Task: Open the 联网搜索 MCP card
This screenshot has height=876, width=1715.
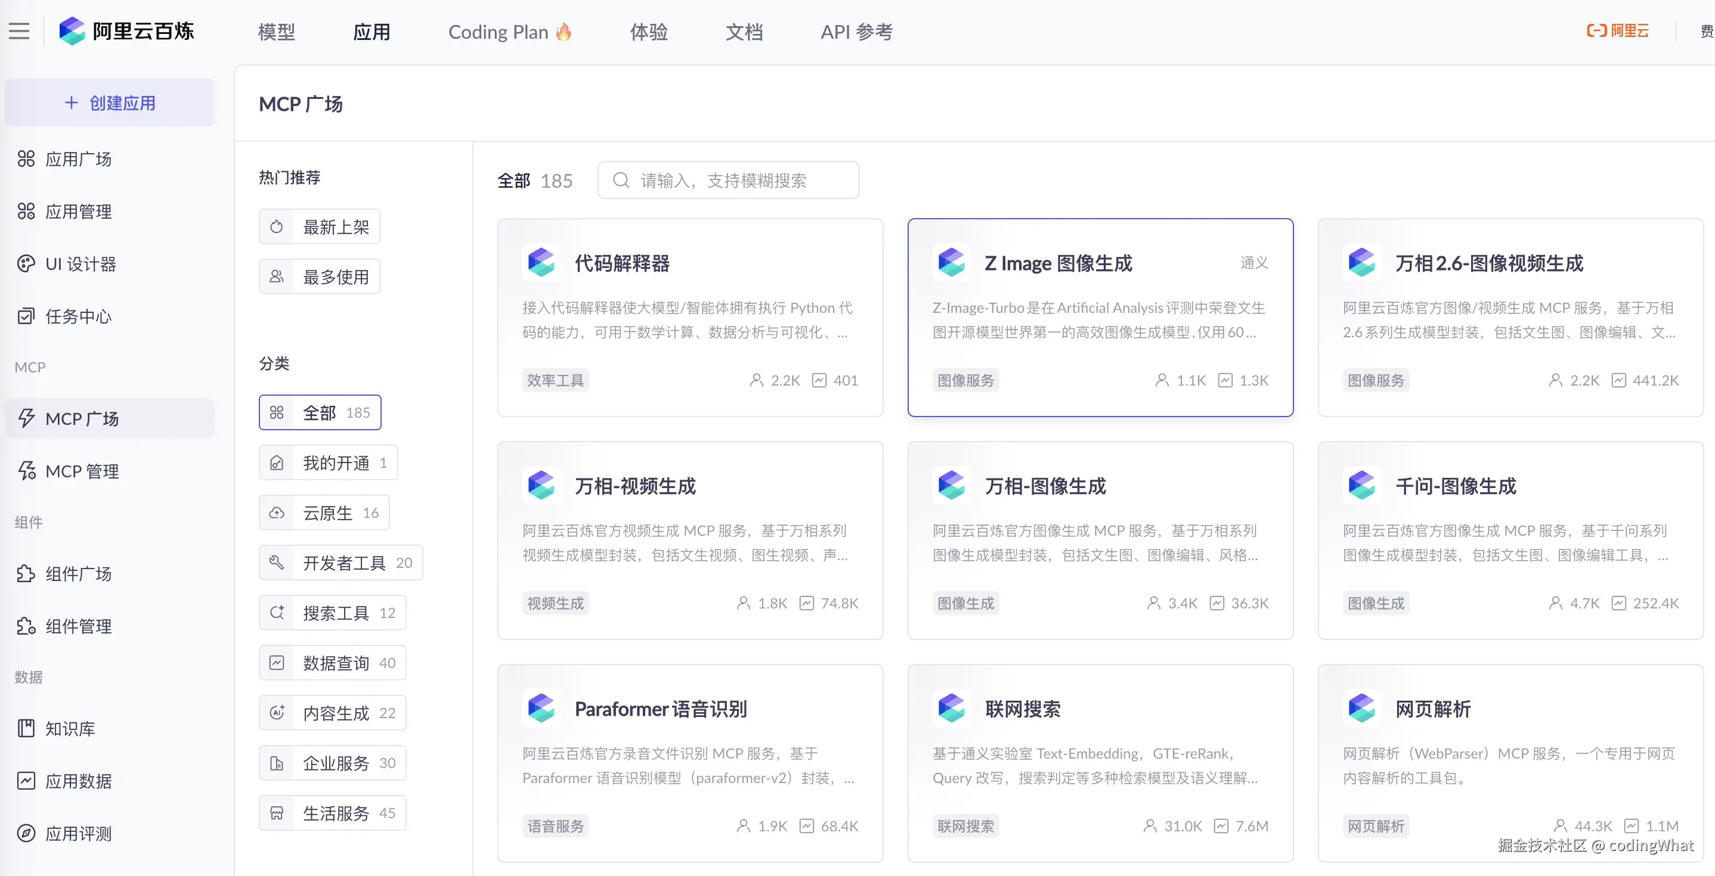Action: coord(1100,763)
